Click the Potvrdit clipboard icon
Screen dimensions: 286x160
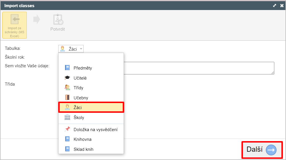tap(58, 19)
